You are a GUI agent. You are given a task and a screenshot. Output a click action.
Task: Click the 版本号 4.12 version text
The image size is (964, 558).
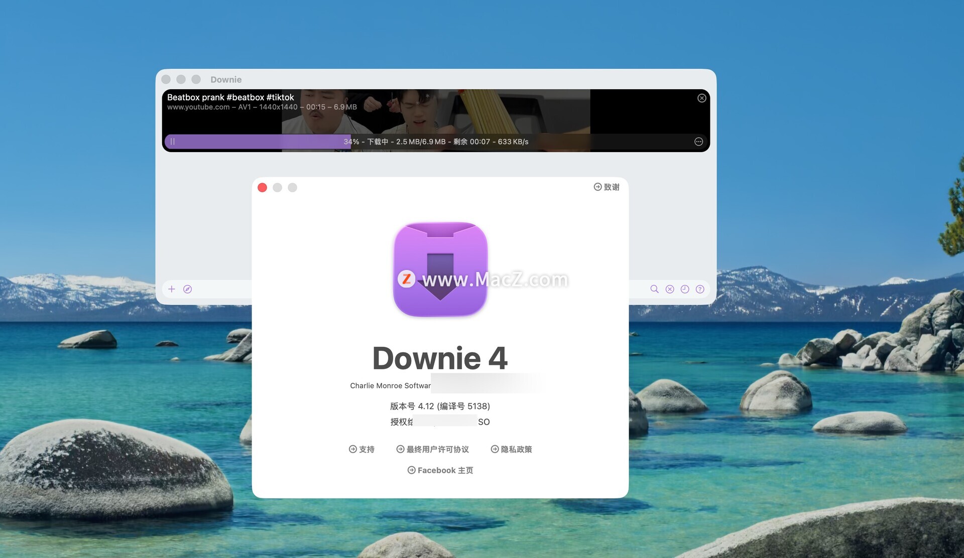point(440,406)
